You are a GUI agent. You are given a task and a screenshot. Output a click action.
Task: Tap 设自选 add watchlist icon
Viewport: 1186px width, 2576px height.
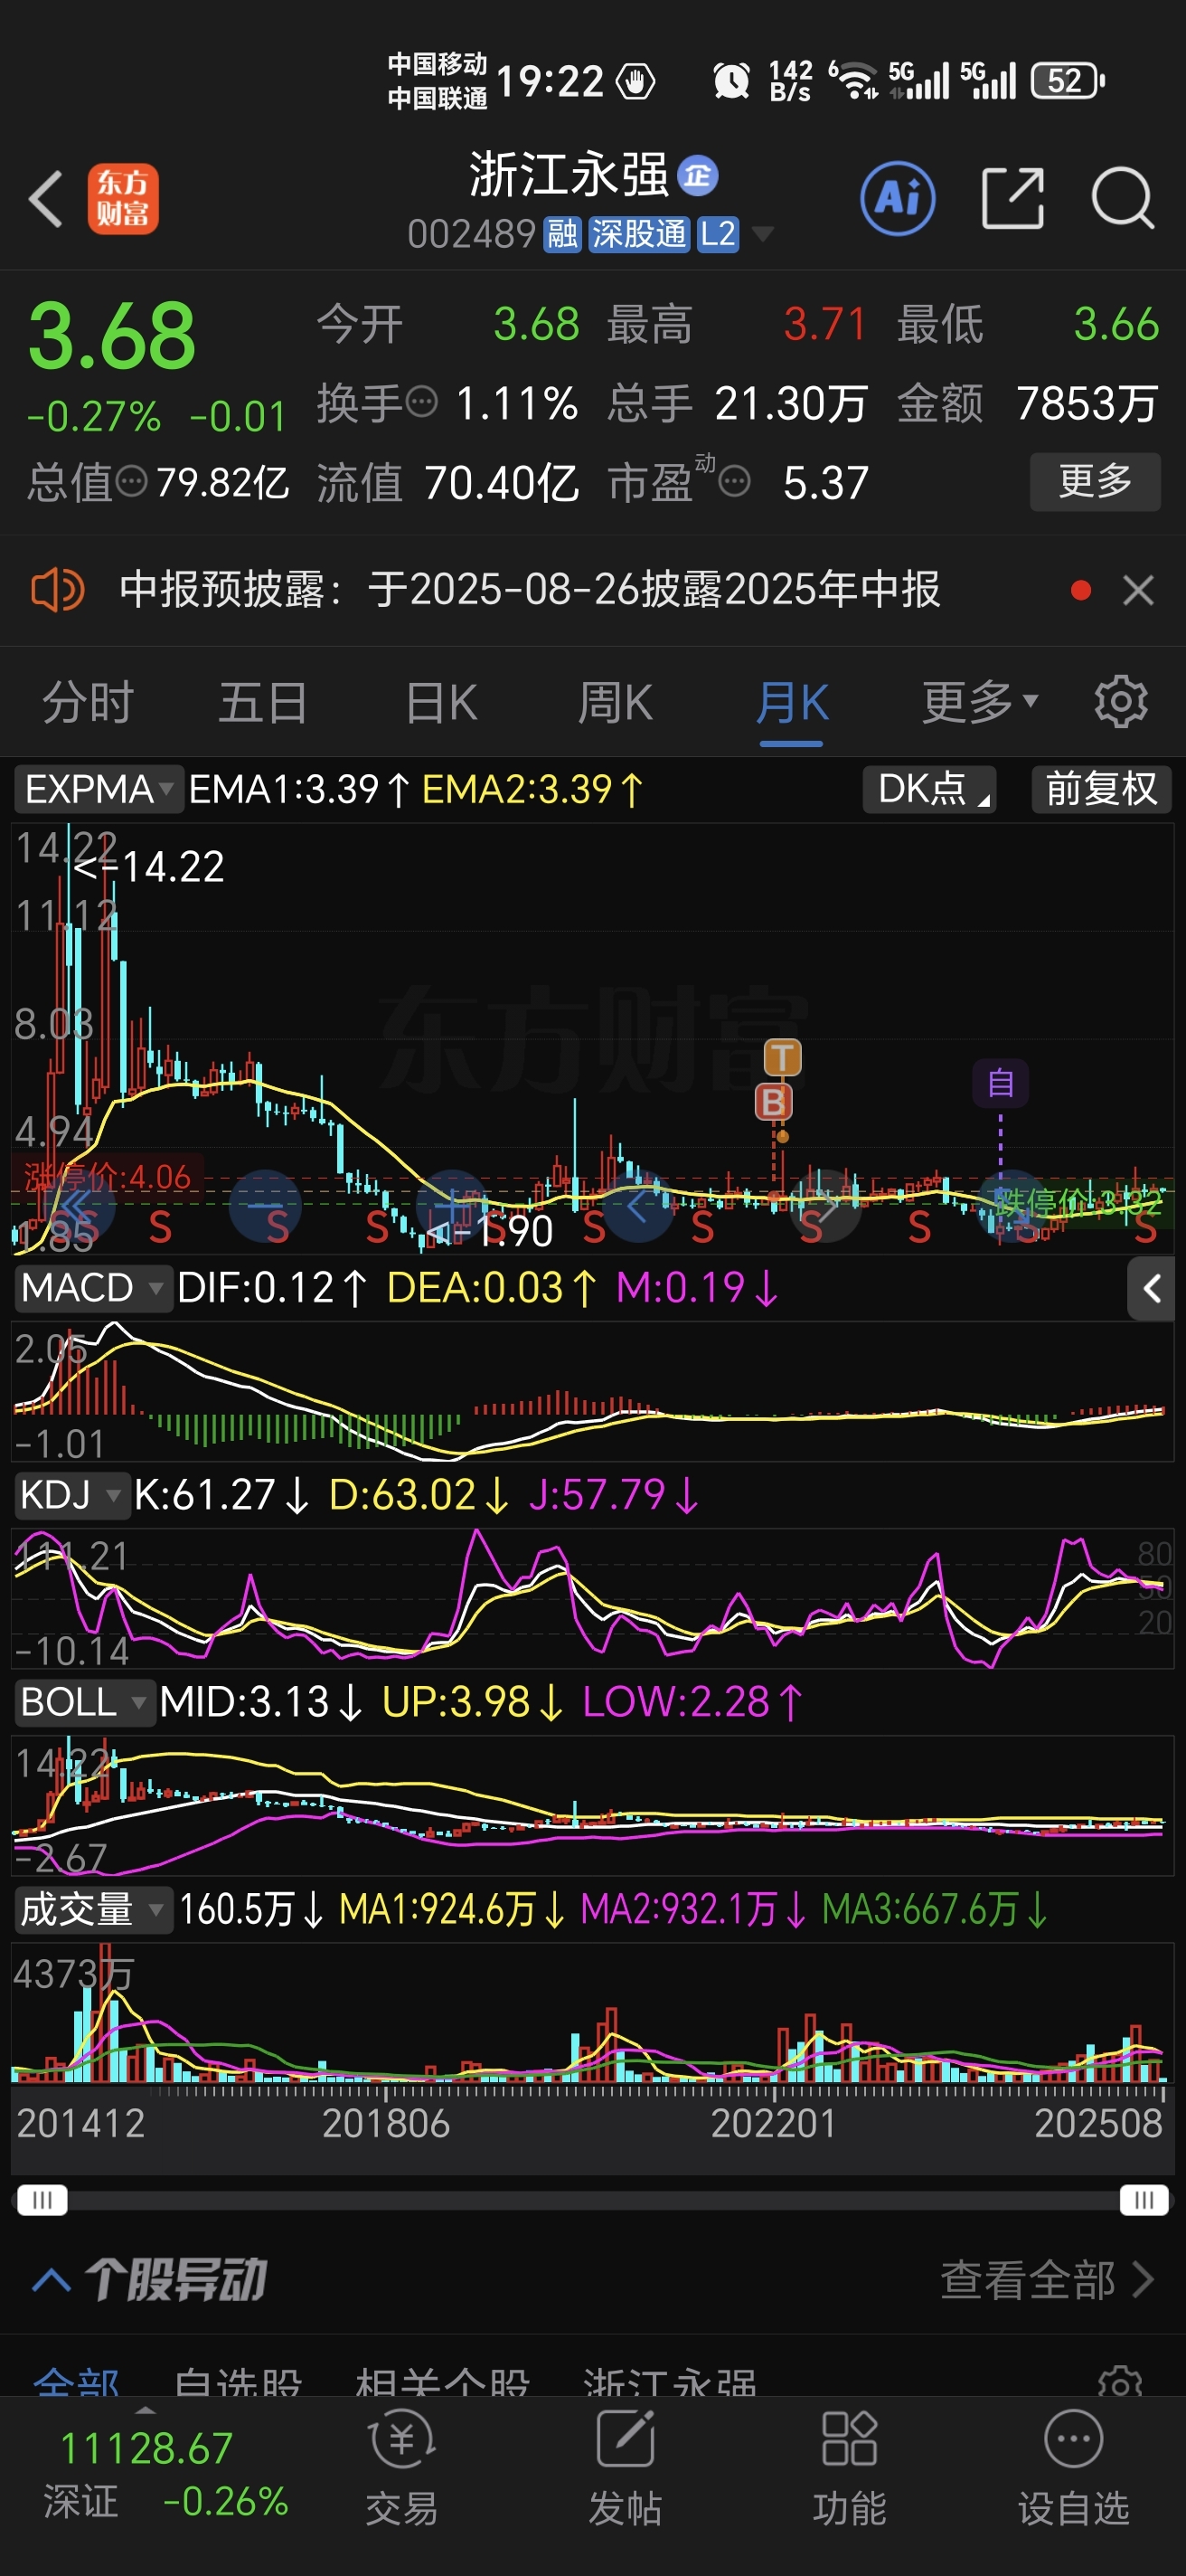coord(1073,2468)
